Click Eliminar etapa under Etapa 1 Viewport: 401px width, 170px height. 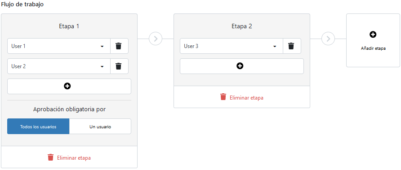point(74,158)
